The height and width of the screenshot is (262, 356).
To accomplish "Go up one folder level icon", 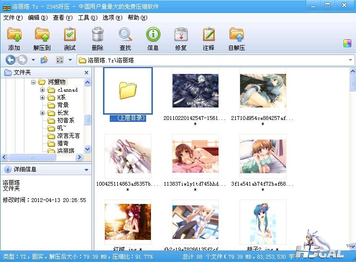I will (x=44, y=60).
